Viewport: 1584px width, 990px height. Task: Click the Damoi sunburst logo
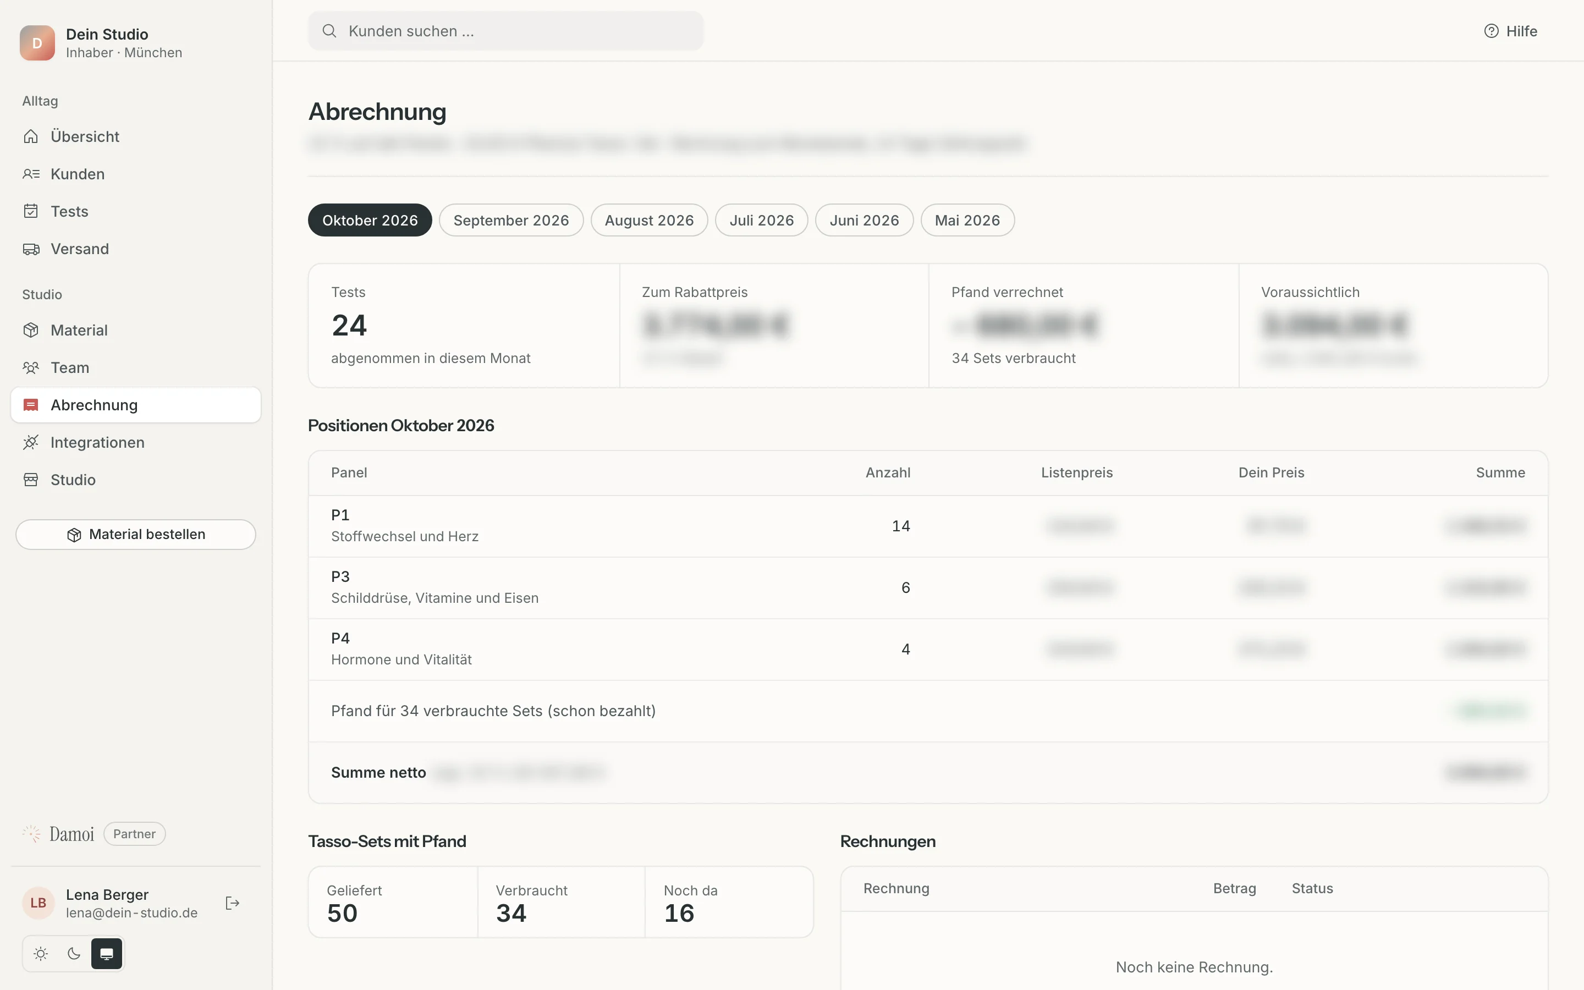tap(31, 833)
